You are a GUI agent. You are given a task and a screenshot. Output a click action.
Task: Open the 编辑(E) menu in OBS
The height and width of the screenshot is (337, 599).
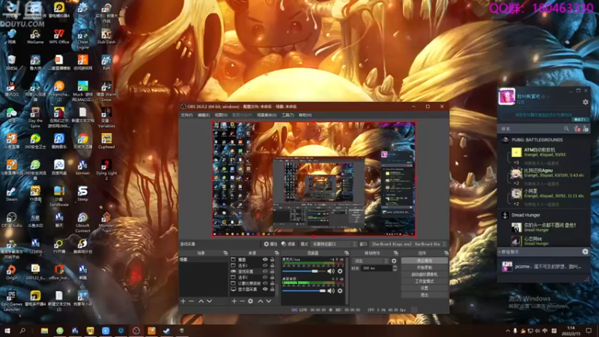pyautogui.click(x=204, y=115)
